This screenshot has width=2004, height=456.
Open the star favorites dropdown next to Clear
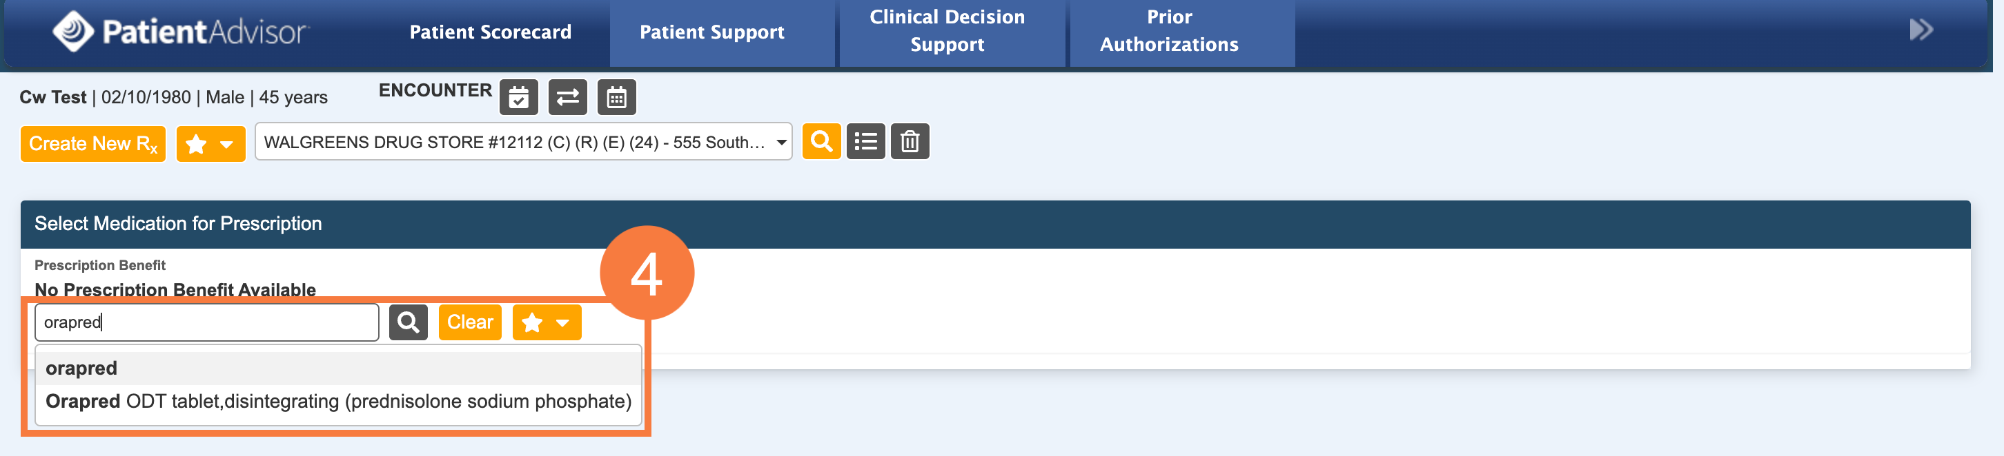coord(546,322)
